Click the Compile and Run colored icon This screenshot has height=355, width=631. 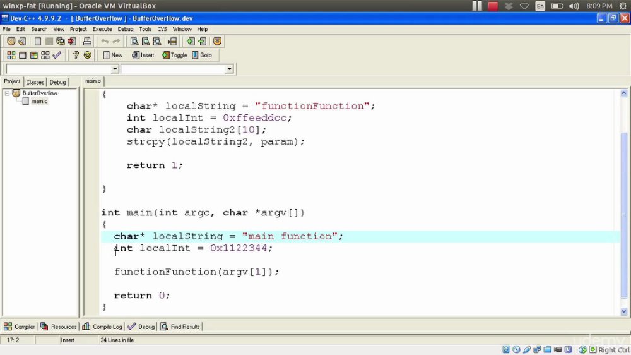[34, 55]
